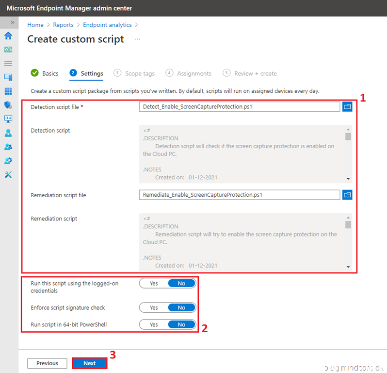Open All services list icon
The height and width of the screenshot is (373, 387).
coord(8,63)
